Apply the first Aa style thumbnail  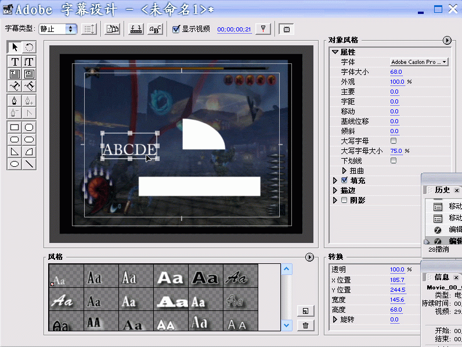tap(66, 276)
